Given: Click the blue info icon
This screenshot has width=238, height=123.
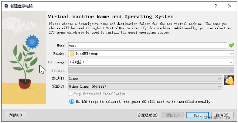Looking at the screenshot, I should [72, 101].
